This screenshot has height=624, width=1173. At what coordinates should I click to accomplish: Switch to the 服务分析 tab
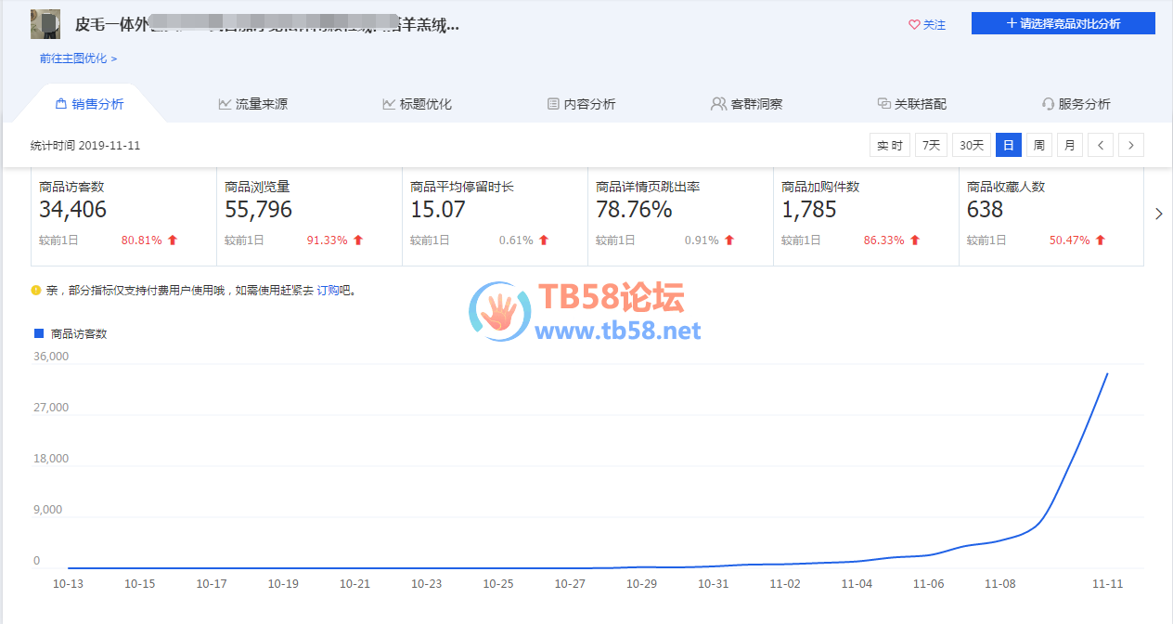(x=1076, y=104)
